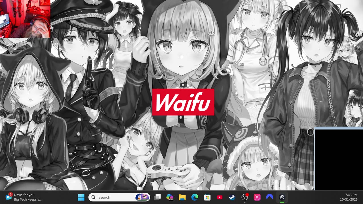The height and width of the screenshot is (204, 363).
Task: Open the YouTube taskbar app
Action: pyautogui.click(x=220, y=197)
